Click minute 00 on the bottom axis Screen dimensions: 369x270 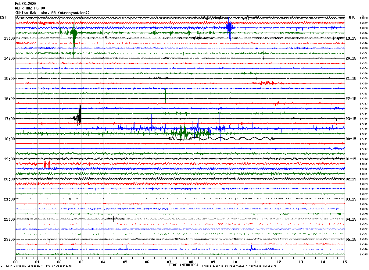point(15,262)
